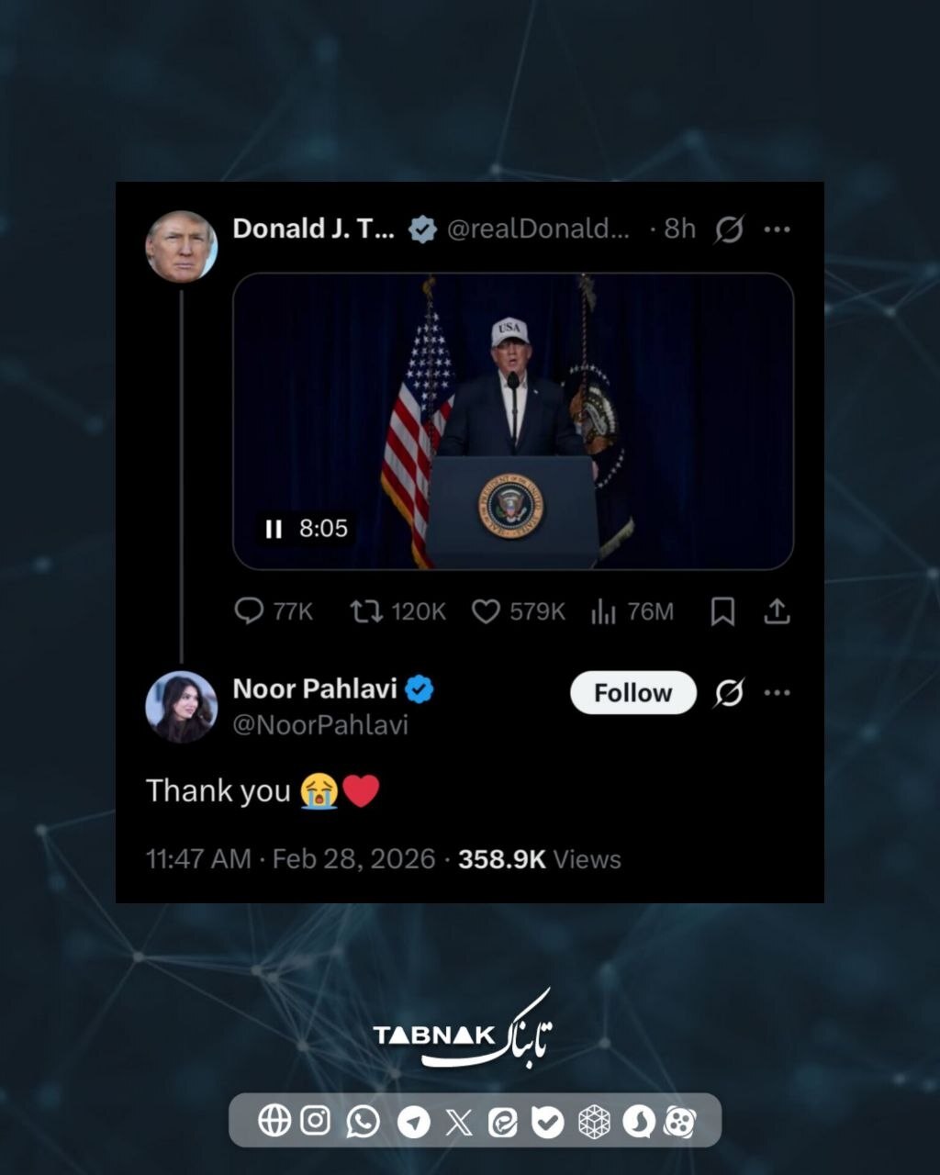This screenshot has height=1175, width=940.
Task: Open Grok icon on Trump's post header
Action: (729, 229)
